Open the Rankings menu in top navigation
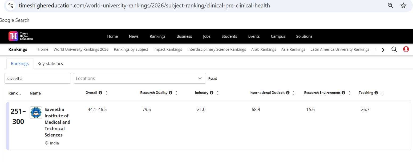Screen dimensions: 413x162 click(157, 36)
